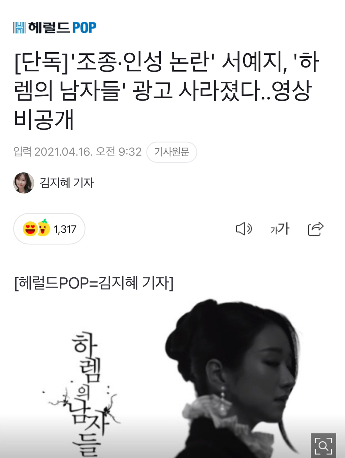Tap the heart-eyes reaction emoji
345x458 pixels.
30,229
